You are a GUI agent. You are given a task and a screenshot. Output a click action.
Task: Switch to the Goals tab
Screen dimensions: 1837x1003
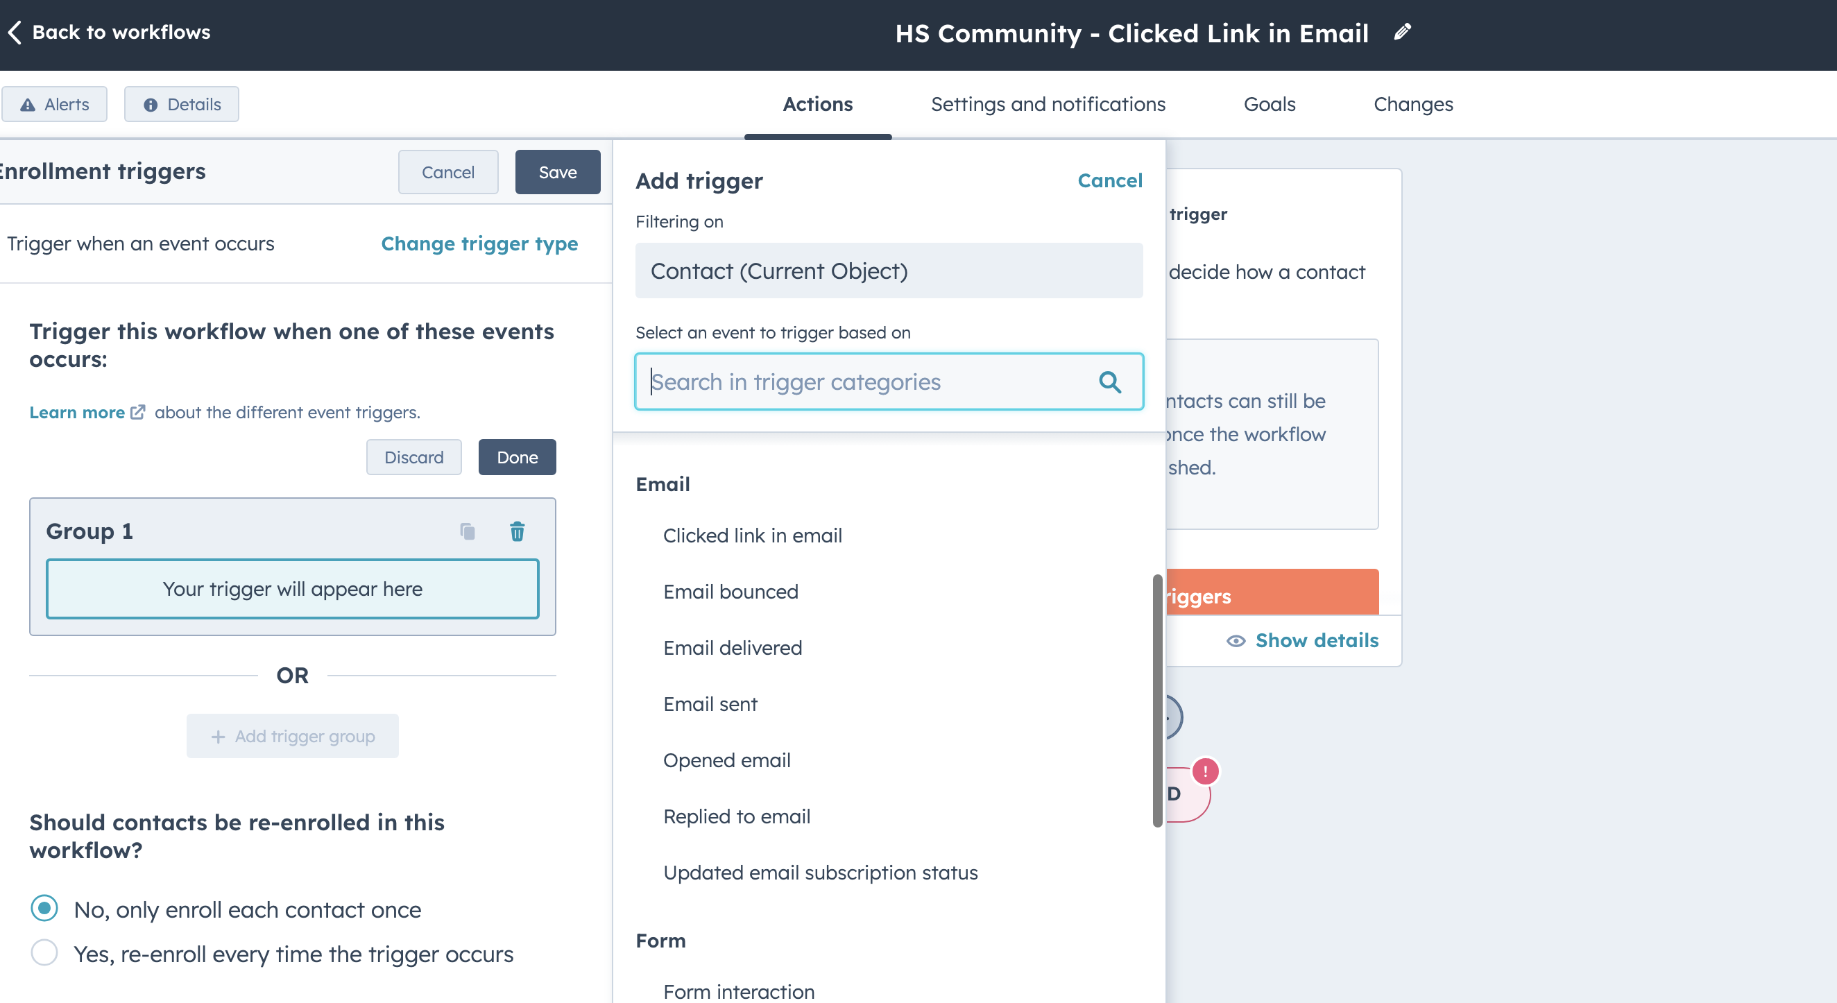(x=1270, y=104)
